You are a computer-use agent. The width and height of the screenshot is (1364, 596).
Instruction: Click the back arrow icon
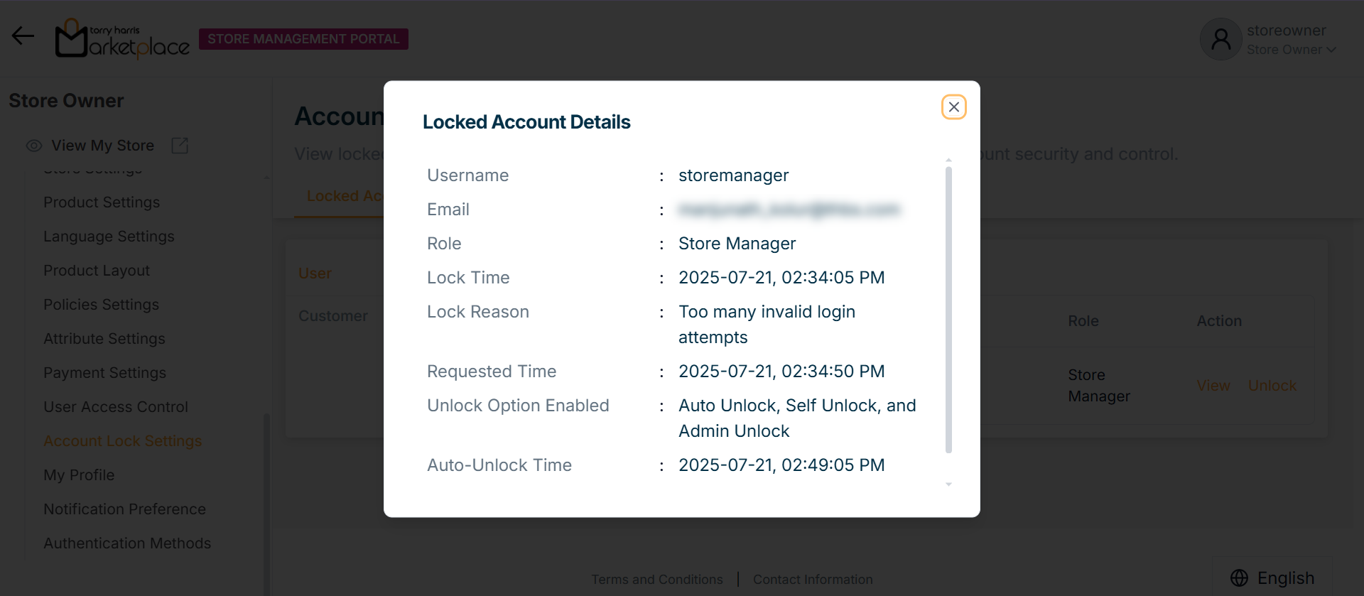[23, 36]
